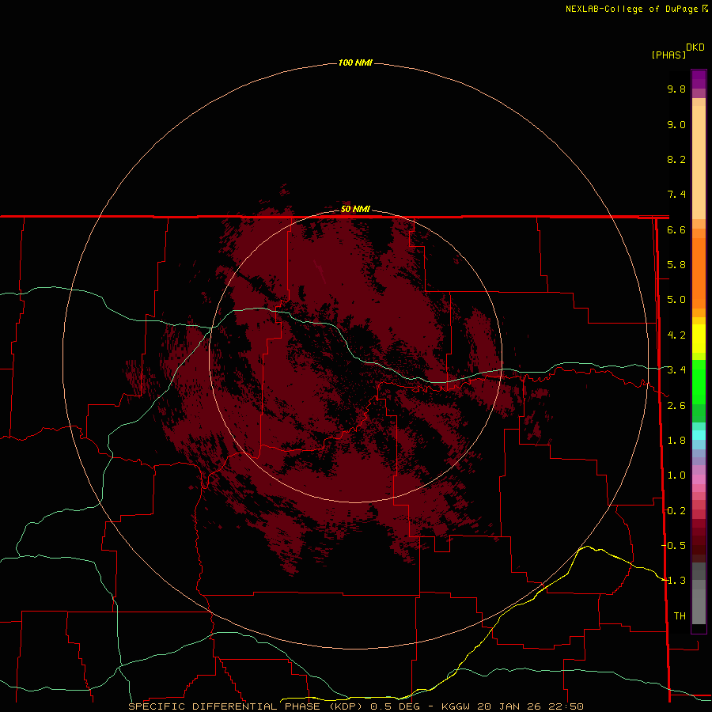The width and height of the screenshot is (712, 712).
Task: Click the 9.8 value on the color scale
Action: point(676,89)
